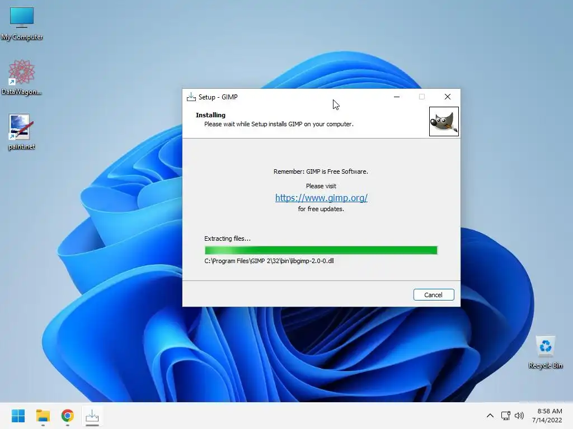The image size is (573, 429).
Task: Click the Wilber GIMP mascot image
Action: coord(444,121)
